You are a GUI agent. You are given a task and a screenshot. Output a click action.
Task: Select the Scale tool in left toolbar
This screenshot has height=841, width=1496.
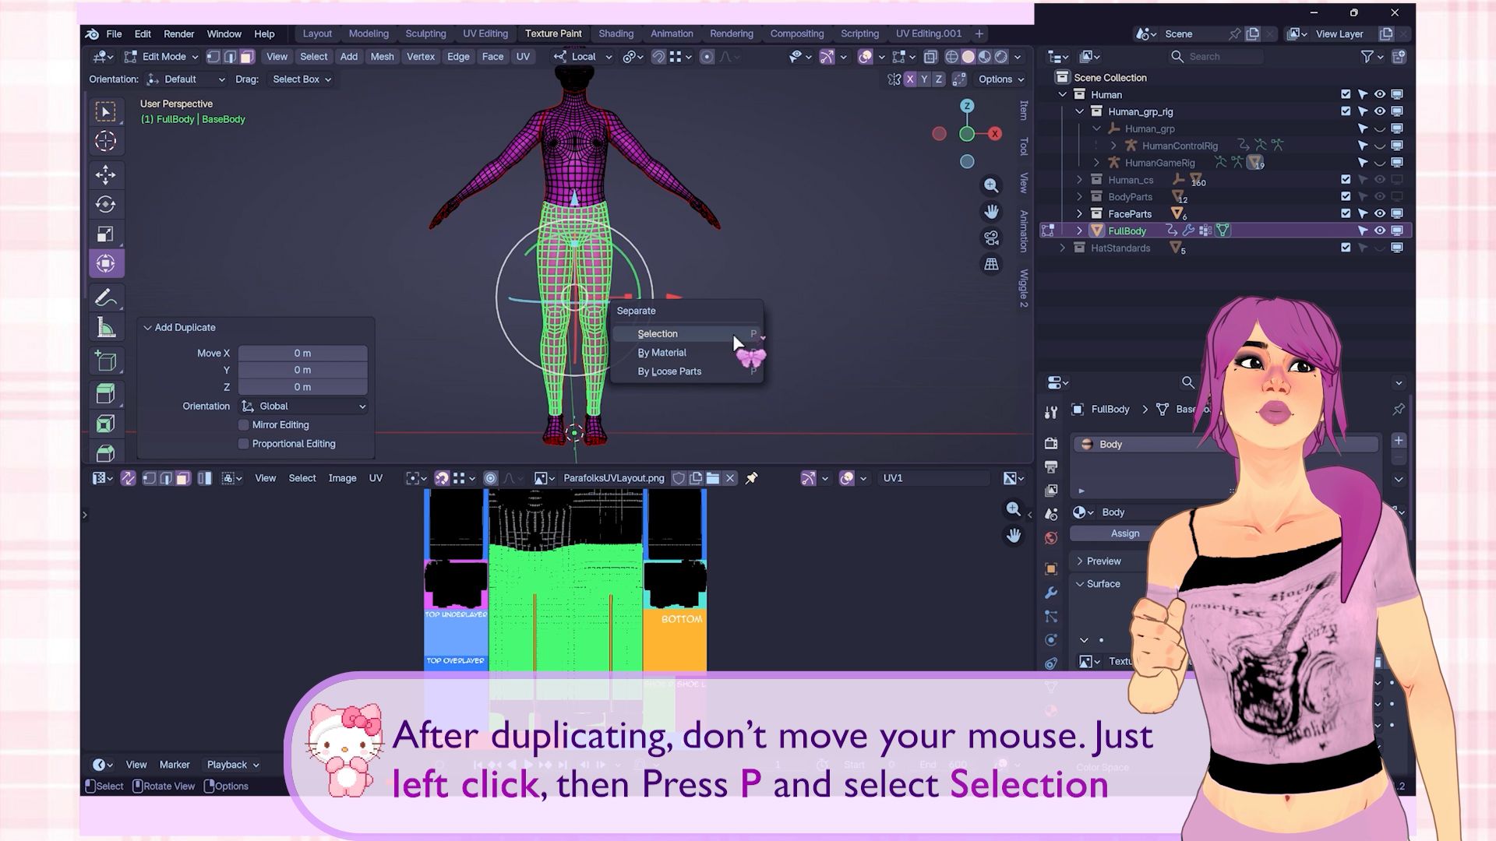pos(106,234)
